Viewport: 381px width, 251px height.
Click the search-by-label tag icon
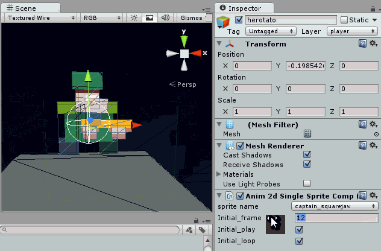tap(202, 230)
